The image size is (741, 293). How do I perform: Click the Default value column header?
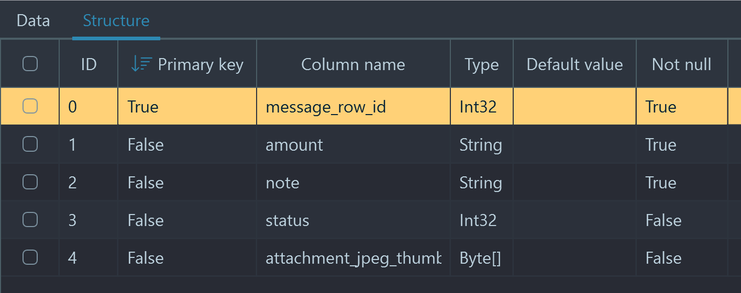(x=574, y=64)
